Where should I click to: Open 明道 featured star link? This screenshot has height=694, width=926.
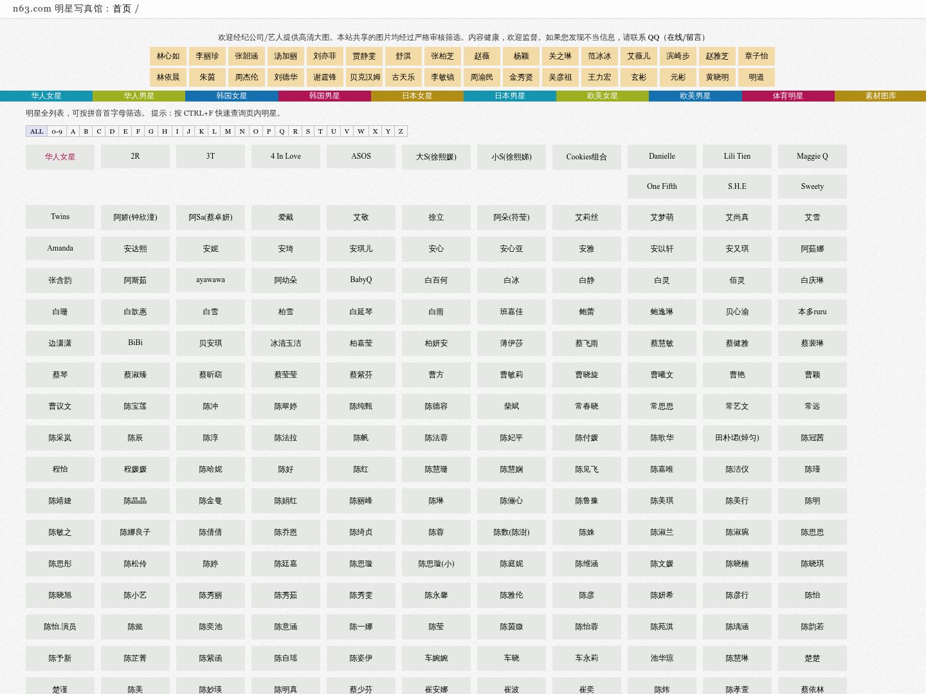(756, 77)
